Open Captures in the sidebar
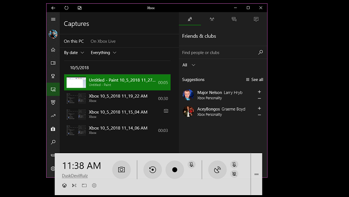 tap(53, 90)
